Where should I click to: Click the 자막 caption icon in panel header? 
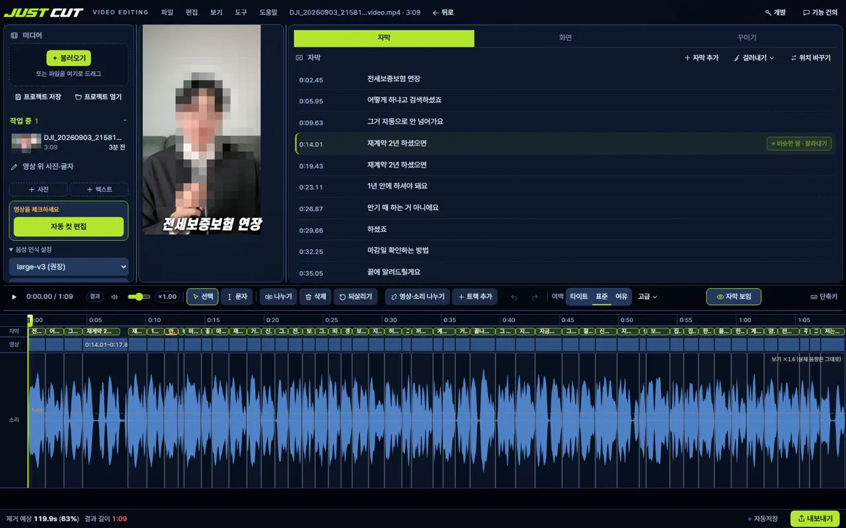click(299, 58)
